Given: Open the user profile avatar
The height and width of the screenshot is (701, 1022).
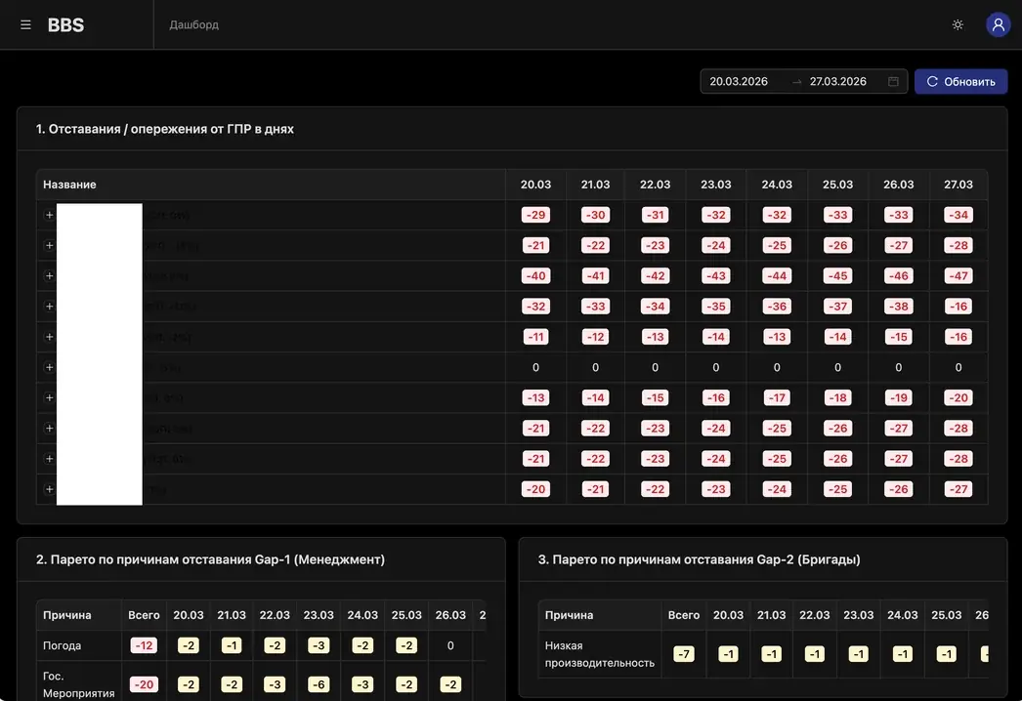Looking at the screenshot, I should pyautogui.click(x=998, y=24).
